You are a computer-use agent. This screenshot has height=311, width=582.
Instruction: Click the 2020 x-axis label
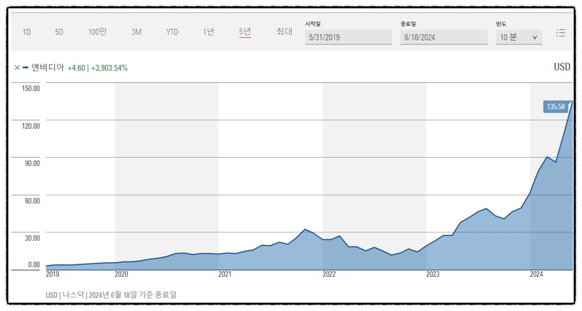[121, 274]
